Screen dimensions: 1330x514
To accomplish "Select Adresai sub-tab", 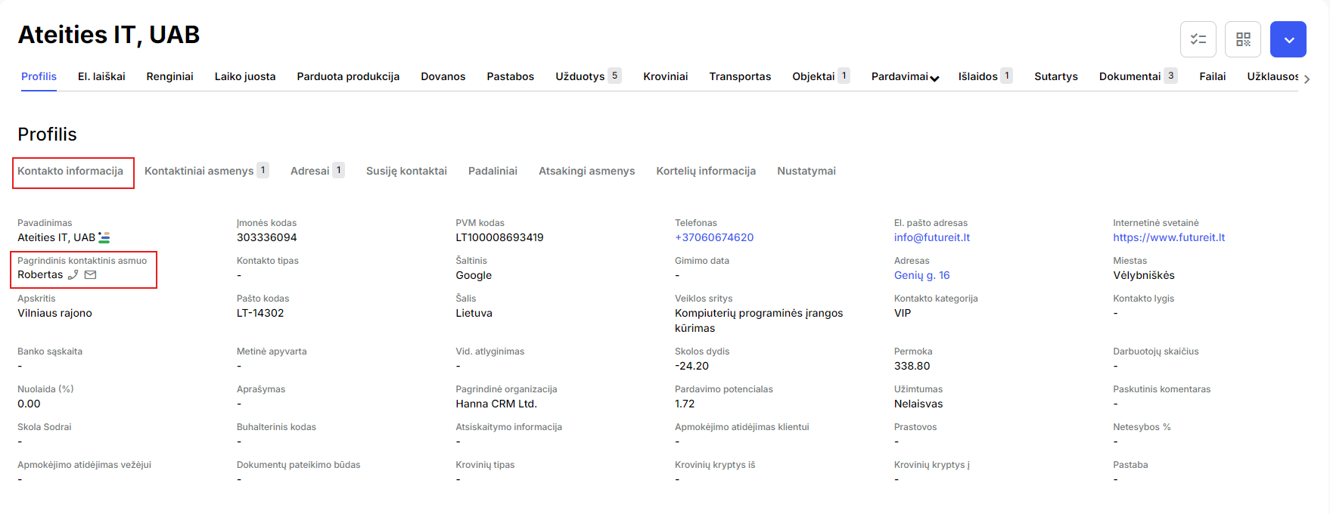I will pyautogui.click(x=318, y=171).
